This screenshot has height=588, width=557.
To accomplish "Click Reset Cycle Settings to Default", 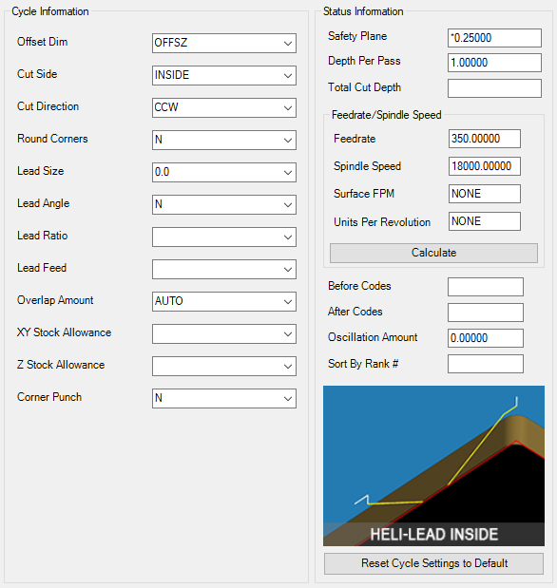I will point(433,563).
